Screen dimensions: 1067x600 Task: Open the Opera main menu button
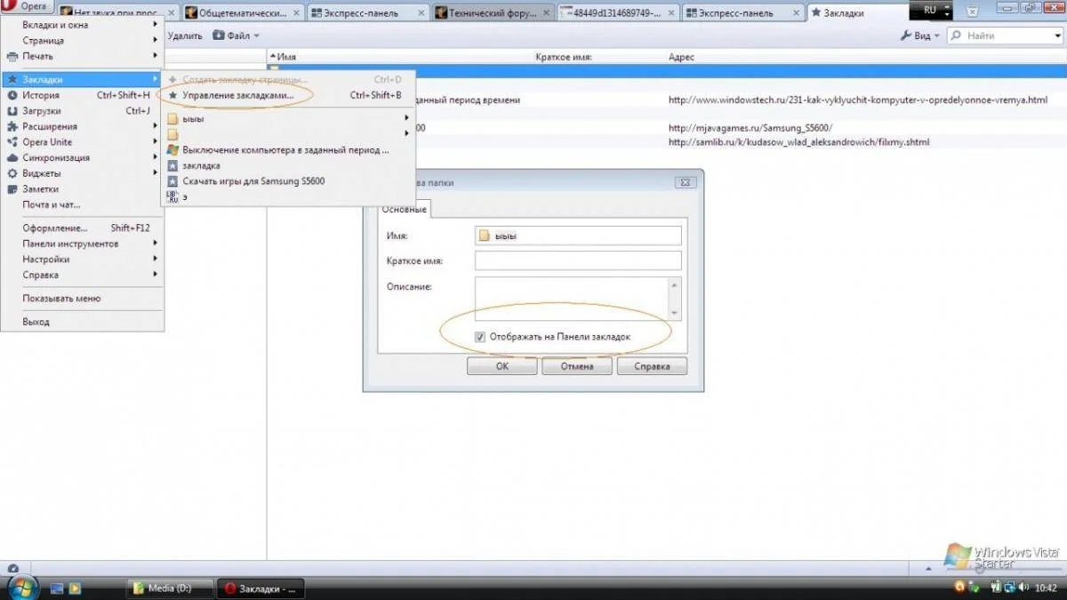click(28, 7)
